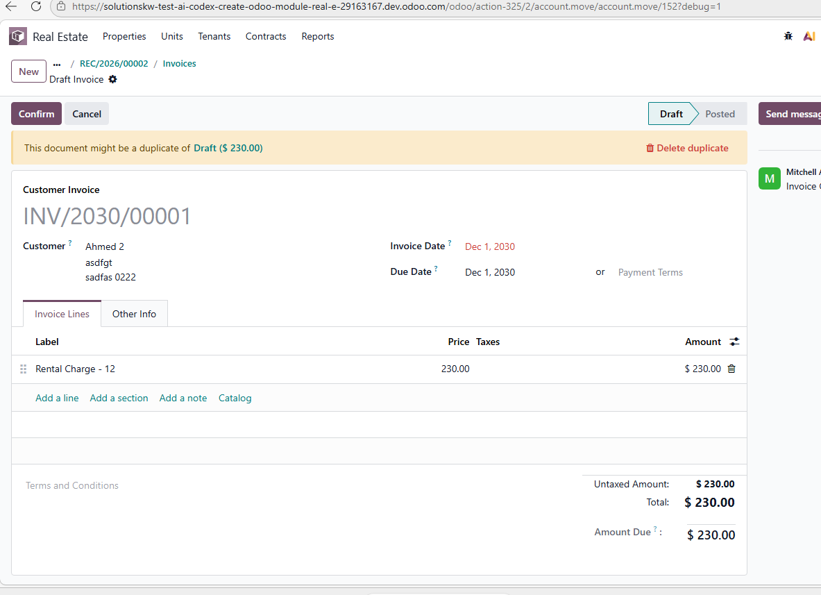The image size is (821, 595).
Task: Open column settings adjust icon in invoice lines
Action: tap(734, 342)
